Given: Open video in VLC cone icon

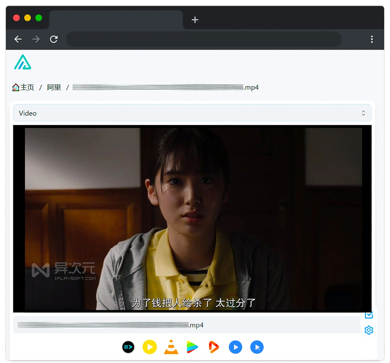Looking at the screenshot, I should 171,347.
